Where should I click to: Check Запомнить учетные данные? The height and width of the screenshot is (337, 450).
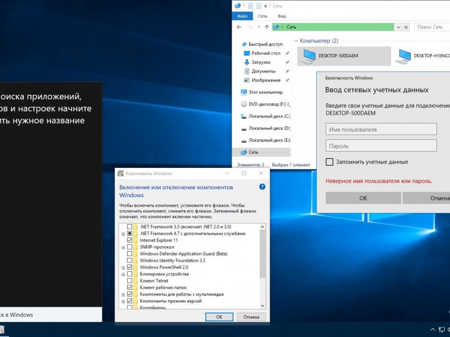point(330,162)
